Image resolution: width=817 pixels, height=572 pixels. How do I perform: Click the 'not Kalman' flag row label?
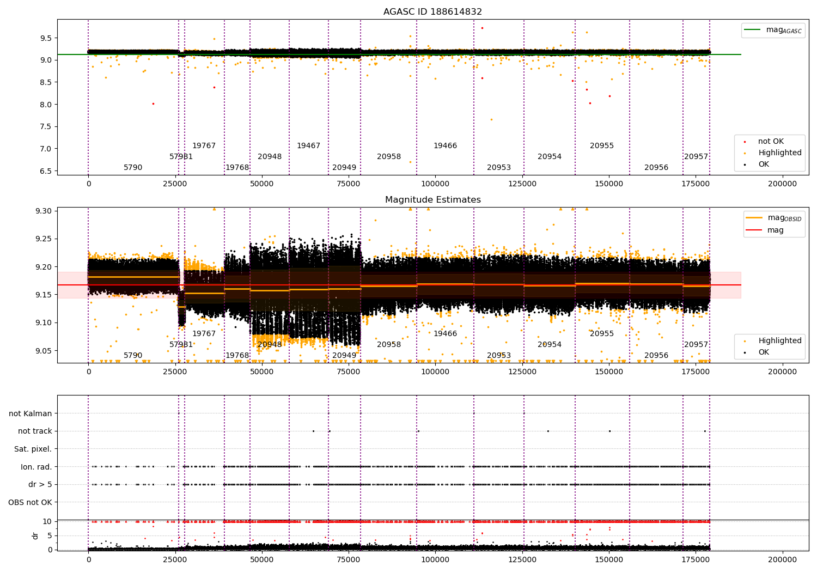pos(30,413)
